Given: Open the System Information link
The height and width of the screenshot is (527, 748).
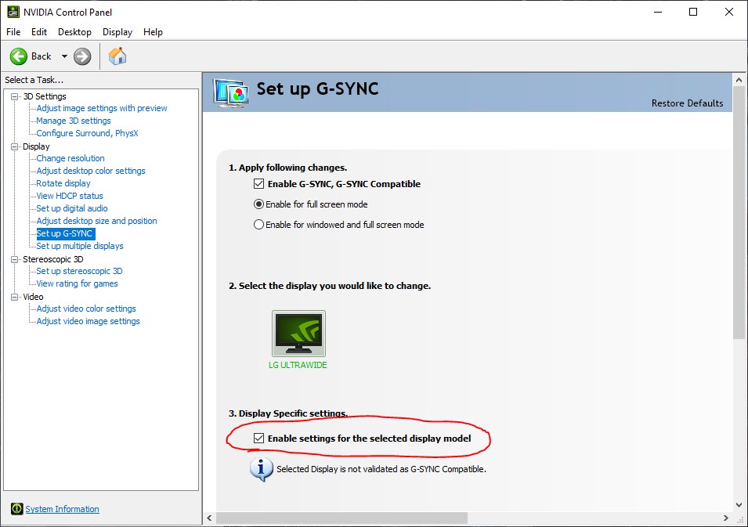Looking at the screenshot, I should pyautogui.click(x=62, y=509).
